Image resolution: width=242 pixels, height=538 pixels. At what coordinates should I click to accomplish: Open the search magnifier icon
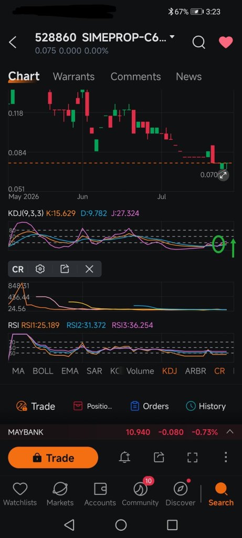pyautogui.click(x=198, y=43)
